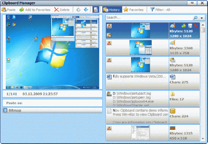Click the Kbytes: 1315 label

pos(181,133)
